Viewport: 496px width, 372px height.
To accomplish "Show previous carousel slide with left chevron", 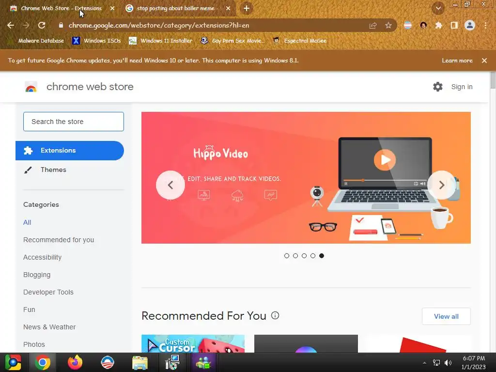I will pos(170,185).
